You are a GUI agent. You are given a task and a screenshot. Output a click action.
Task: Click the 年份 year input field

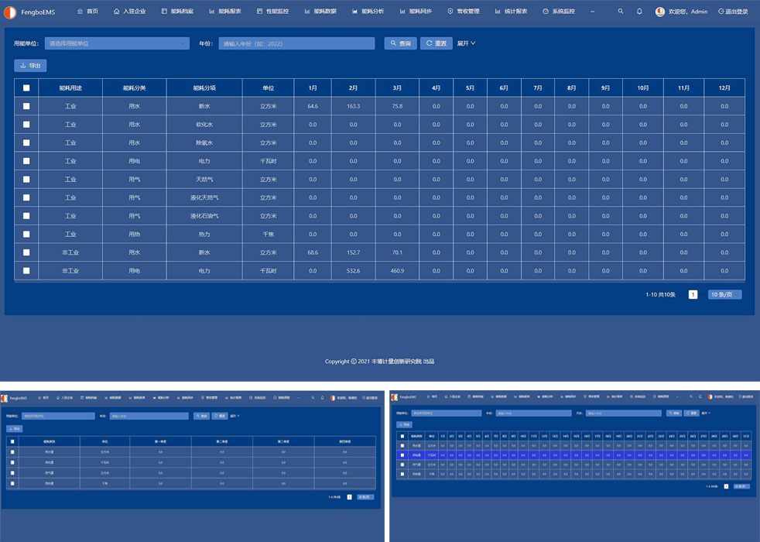coord(296,43)
